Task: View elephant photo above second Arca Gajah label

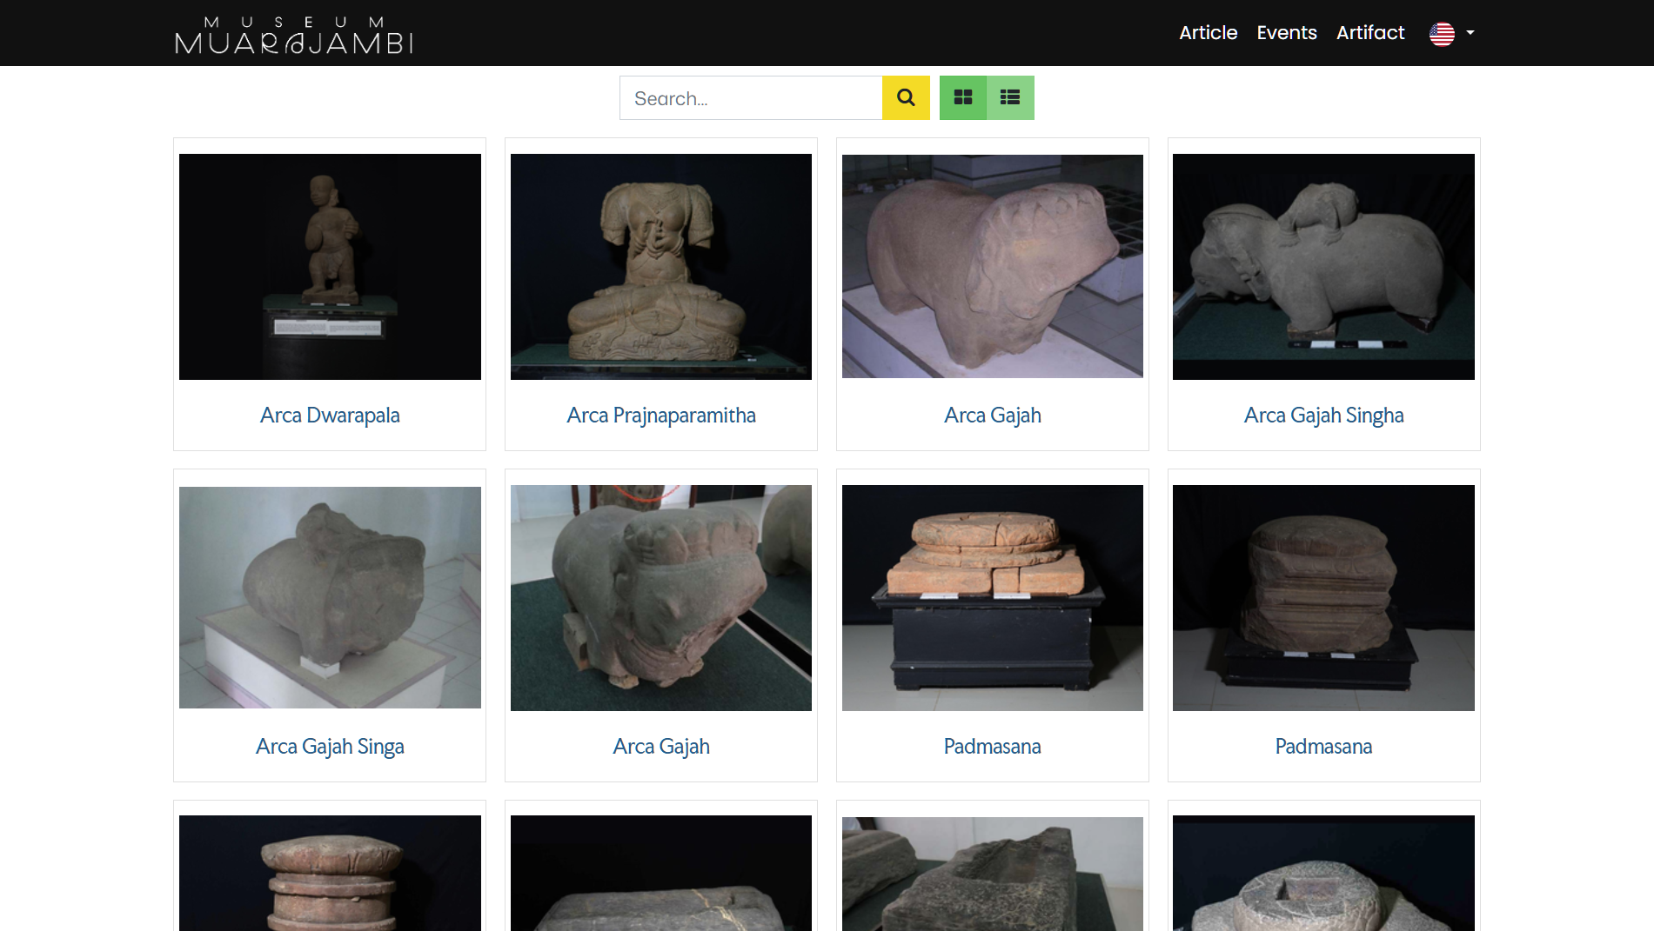Action: 661,598
